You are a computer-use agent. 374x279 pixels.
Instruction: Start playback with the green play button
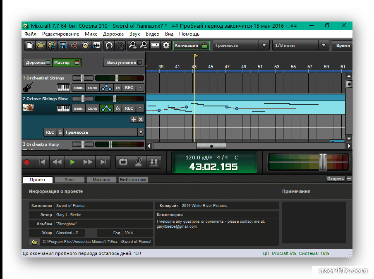coord(72,162)
